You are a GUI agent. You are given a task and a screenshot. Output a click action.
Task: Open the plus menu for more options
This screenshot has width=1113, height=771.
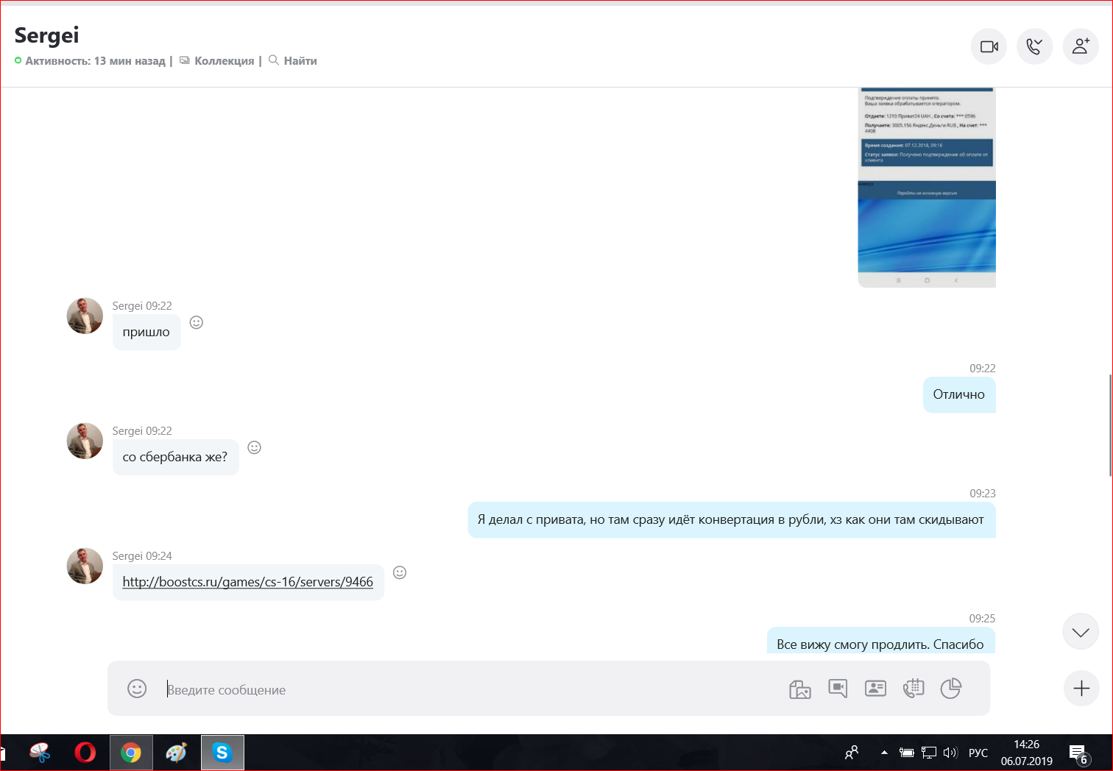point(1081,689)
